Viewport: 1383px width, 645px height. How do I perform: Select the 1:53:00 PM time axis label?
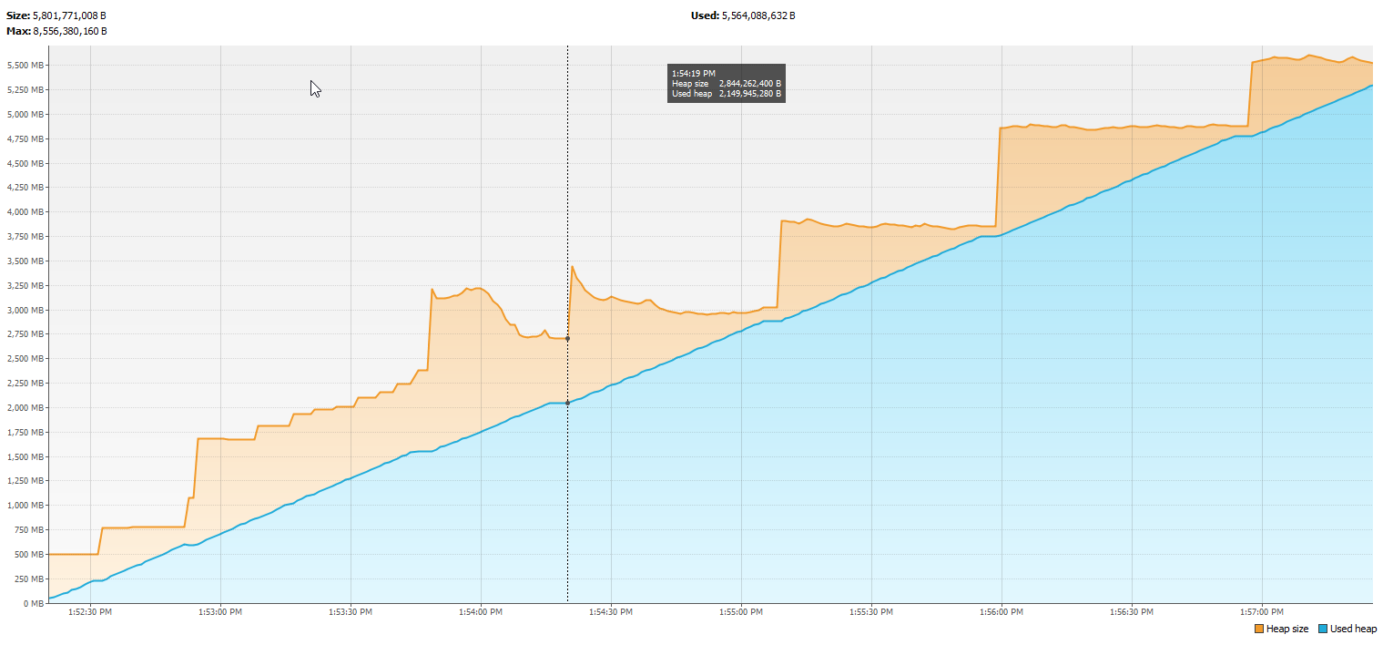coord(220,612)
